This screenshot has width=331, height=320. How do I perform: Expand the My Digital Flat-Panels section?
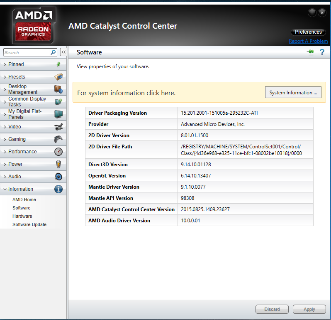click(25, 114)
